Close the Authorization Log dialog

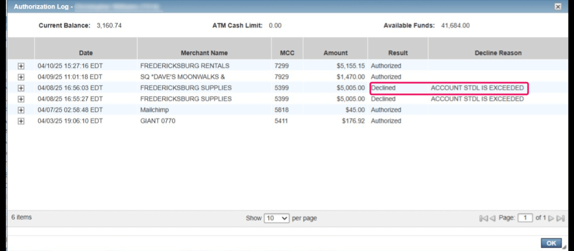[558, 7]
